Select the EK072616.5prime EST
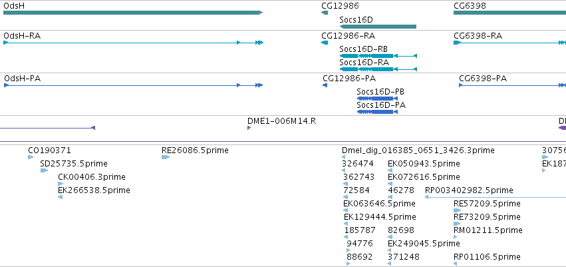This screenshot has width=566, height=267. tap(390, 184)
